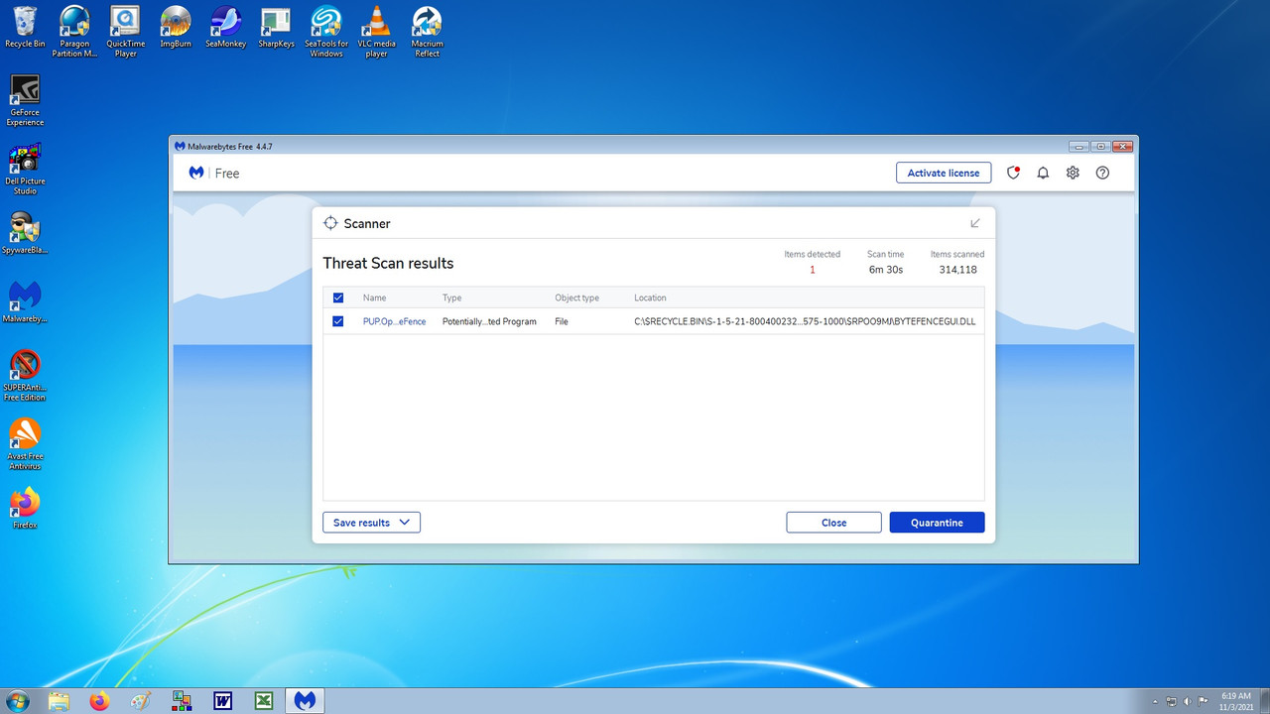
Task: Click the 'Potentially...ted Program' type cell
Action: pyautogui.click(x=489, y=321)
